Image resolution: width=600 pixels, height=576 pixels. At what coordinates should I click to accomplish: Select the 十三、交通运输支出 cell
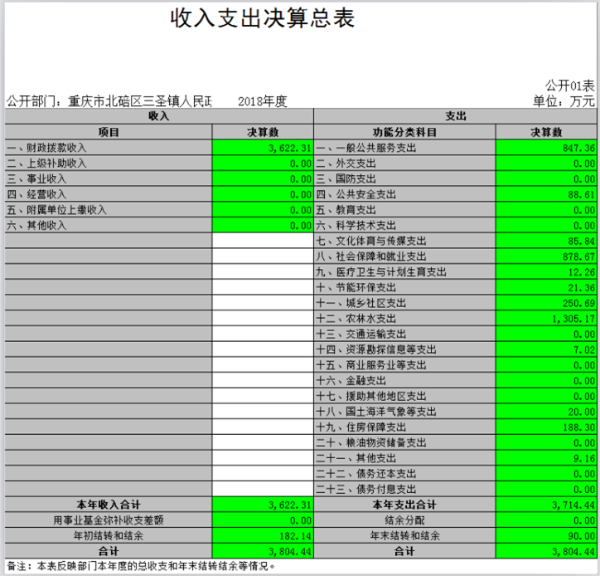pyautogui.click(x=404, y=334)
